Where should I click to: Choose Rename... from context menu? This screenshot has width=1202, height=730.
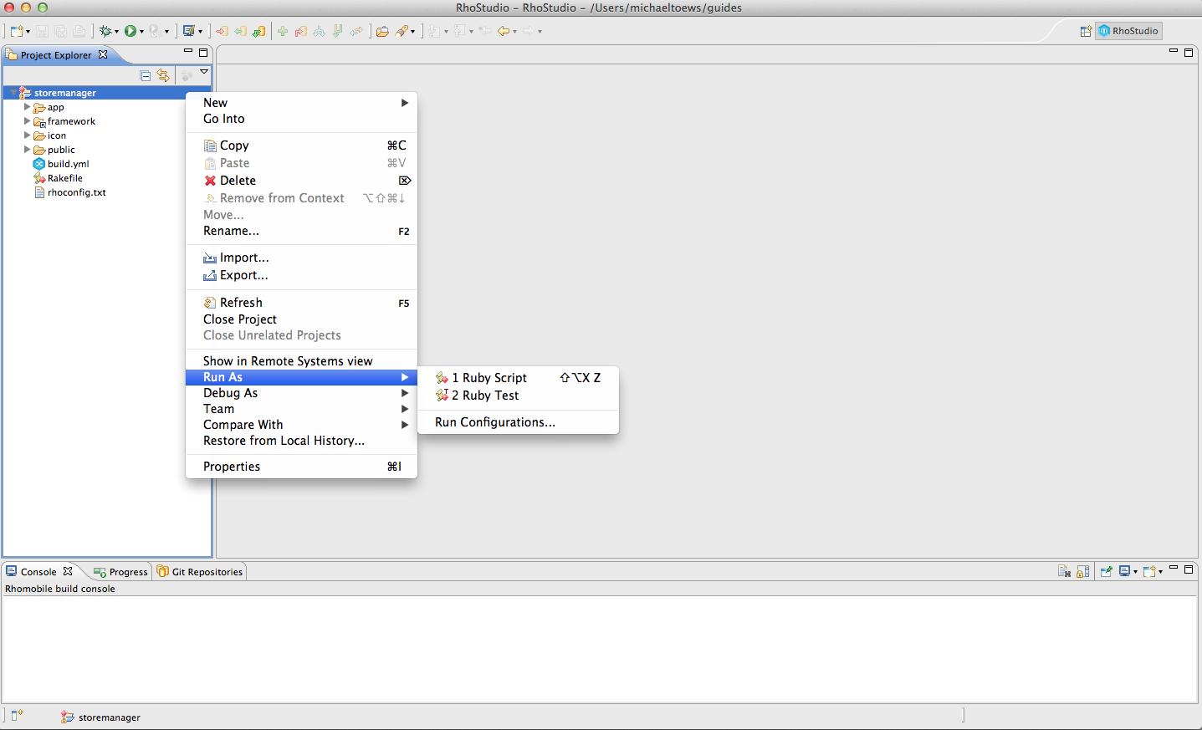click(x=301, y=231)
